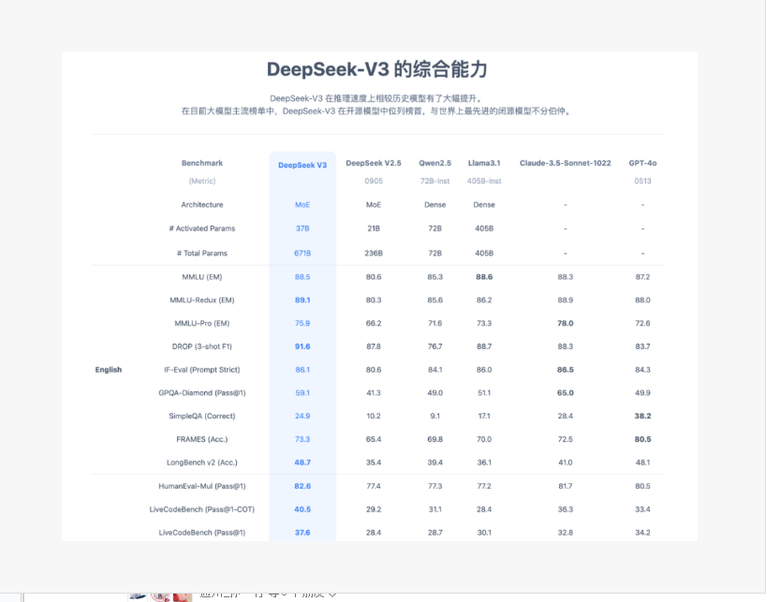Select the HumanEval-Mul (Pass@1) row label
The image size is (780, 602).
[x=202, y=486]
